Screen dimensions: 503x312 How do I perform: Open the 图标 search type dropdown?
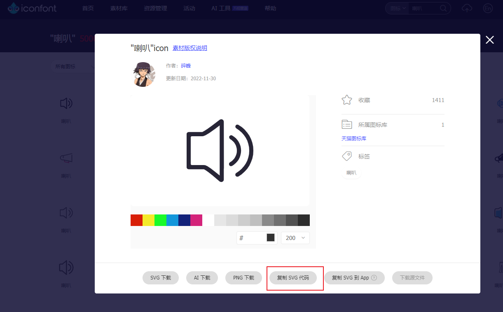click(398, 8)
